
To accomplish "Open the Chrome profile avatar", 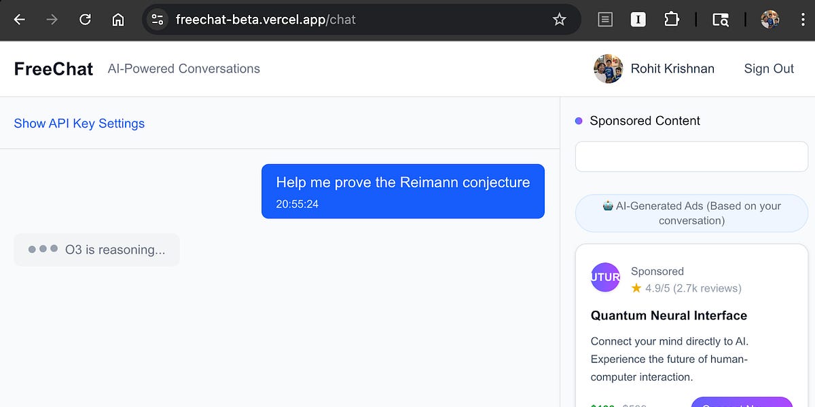I will pos(769,20).
